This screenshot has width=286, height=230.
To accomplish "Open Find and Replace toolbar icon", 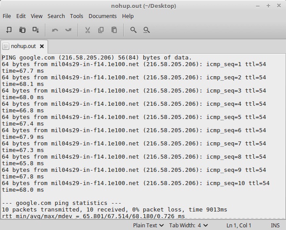I will 147,30.
